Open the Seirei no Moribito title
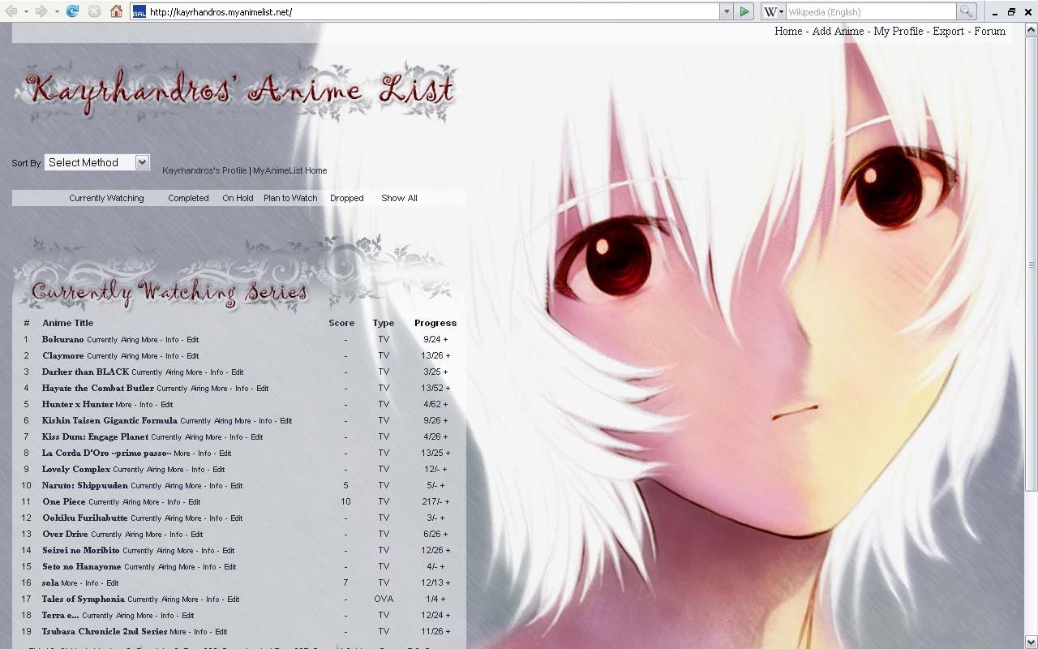 coord(81,550)
